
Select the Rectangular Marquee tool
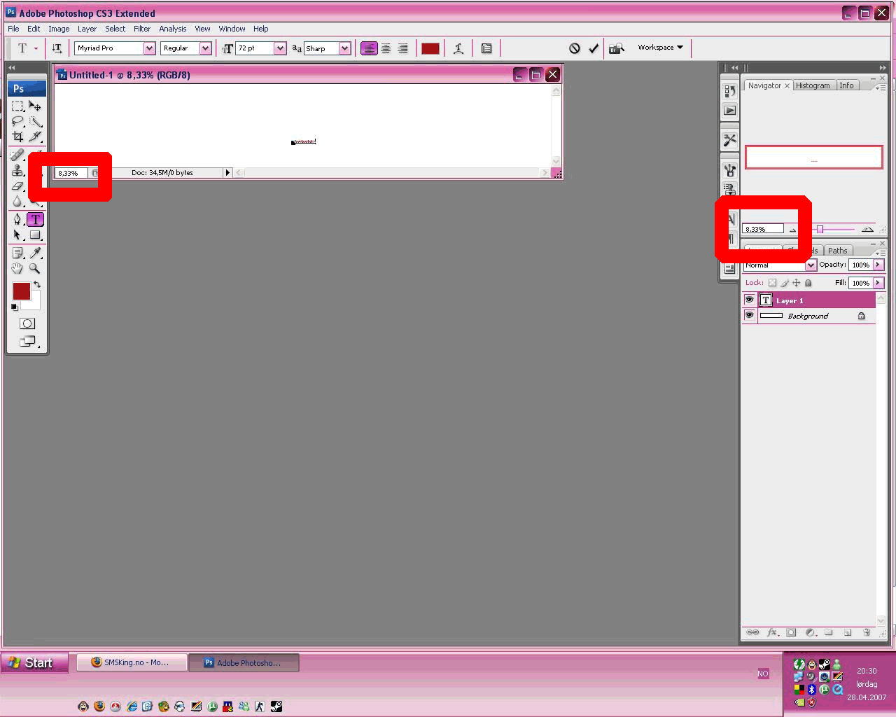coord(17,106)
